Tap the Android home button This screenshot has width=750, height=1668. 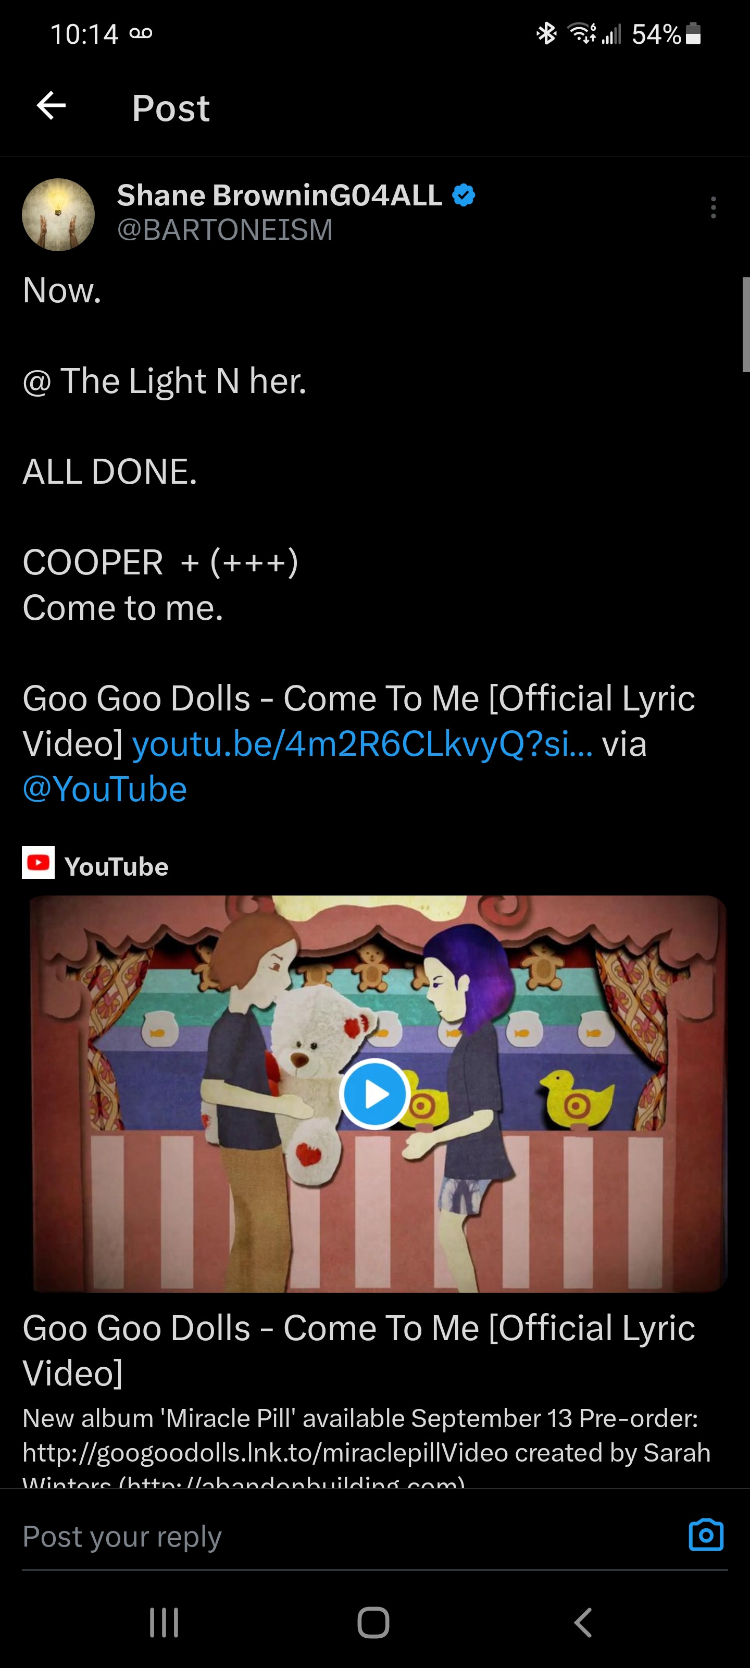(373, 1622)
